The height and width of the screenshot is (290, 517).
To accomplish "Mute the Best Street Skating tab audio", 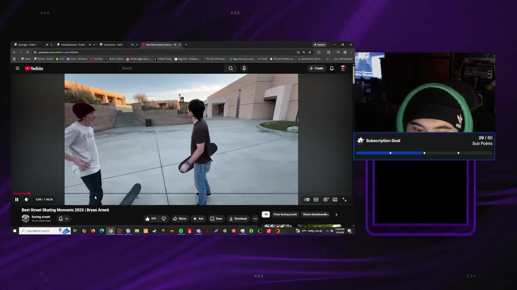I will [175, 45].
